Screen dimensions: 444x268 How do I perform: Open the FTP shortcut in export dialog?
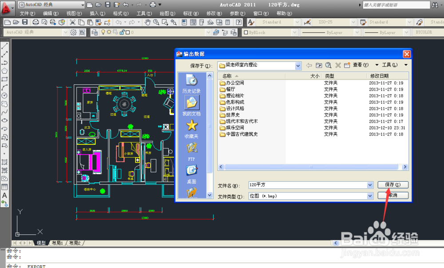point(191,152)
